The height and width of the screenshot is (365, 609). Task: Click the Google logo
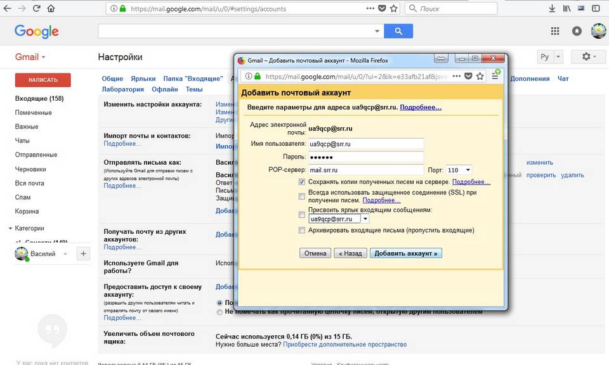(x=37, y=32)
